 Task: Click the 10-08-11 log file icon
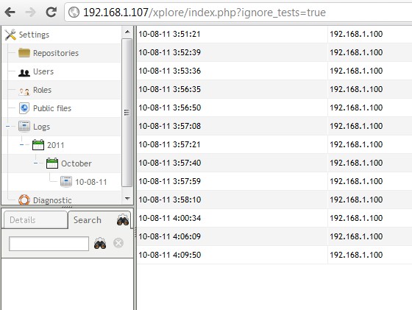pos(66,182)
